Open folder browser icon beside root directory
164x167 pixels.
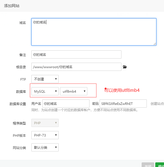tap(125, 67)
